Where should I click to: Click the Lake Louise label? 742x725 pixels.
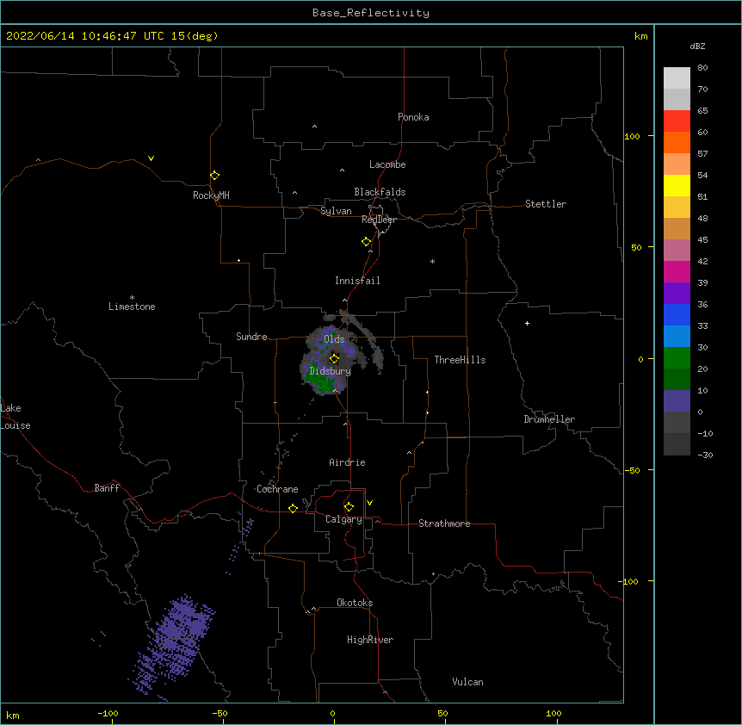pyautogui.click(x=15, y=417)
